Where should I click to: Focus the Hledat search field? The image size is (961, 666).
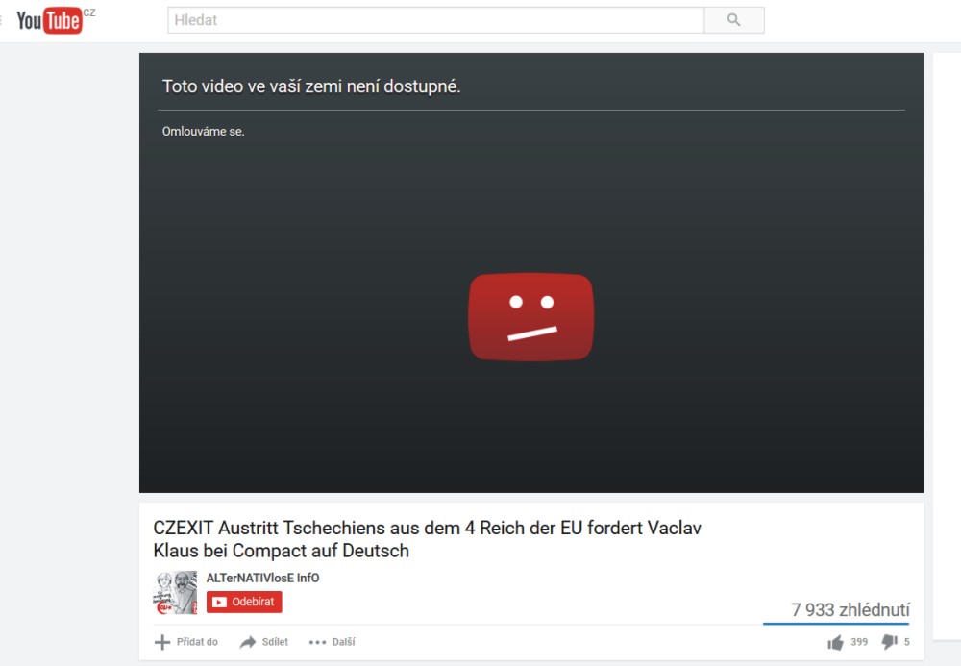pyautogui.click(x=435, y=20)
